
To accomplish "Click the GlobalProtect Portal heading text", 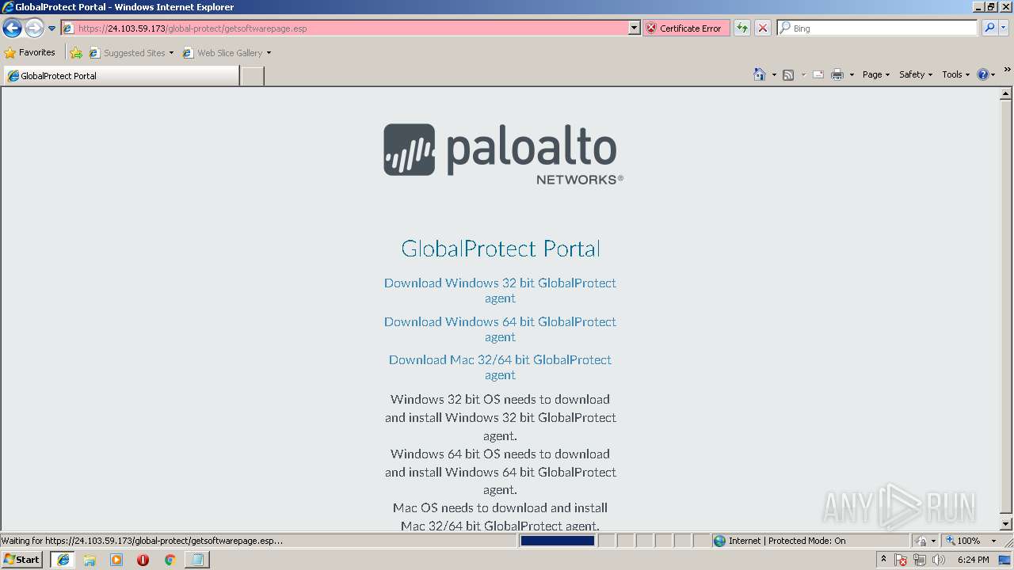I will coord(500,249).
